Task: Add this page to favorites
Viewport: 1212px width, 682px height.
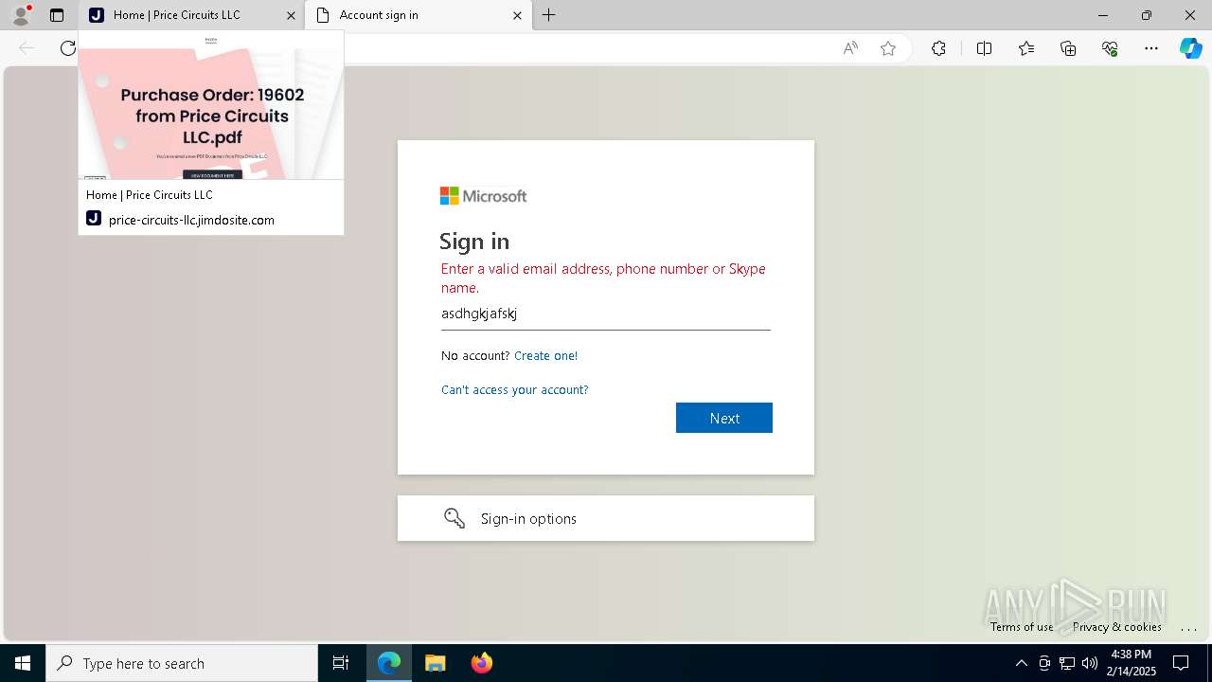Action: pos(888,48)
